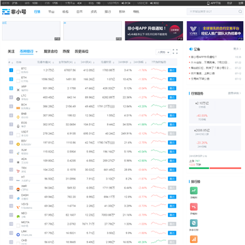The height and width of the screenshot is (245, 245).
Task: Toggle the gray follow button in the BCH row
Action: pos(172,106)
